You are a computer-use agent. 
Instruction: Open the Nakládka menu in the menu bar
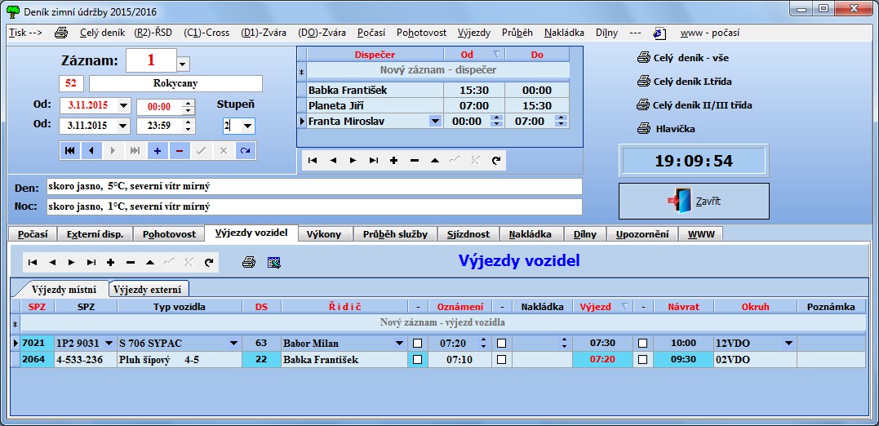564,33
